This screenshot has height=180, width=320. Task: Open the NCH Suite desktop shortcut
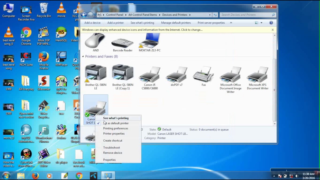26,59
